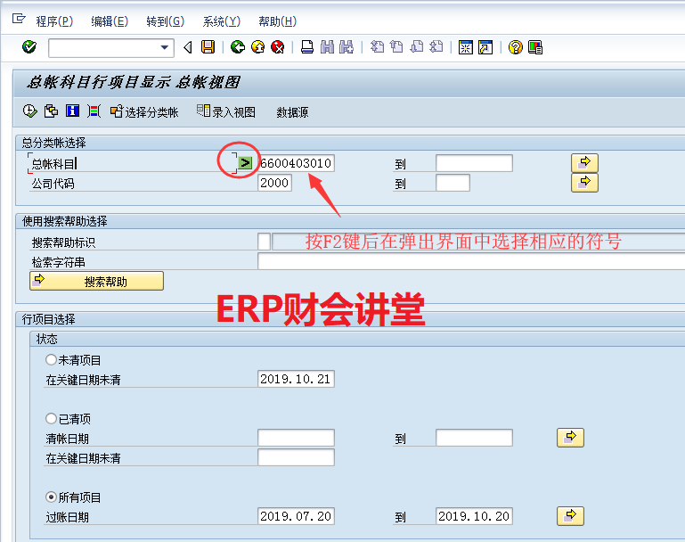Click the 检索字符串 input field
Image resolution: width=685 pixels, height=542 pixels.
tap(471, 261)
